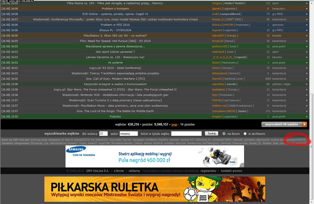This screenshot has width=314, height=204.
Task: Open the 'yup' link beside '14 postów'
Action: (x=174, y=124)
